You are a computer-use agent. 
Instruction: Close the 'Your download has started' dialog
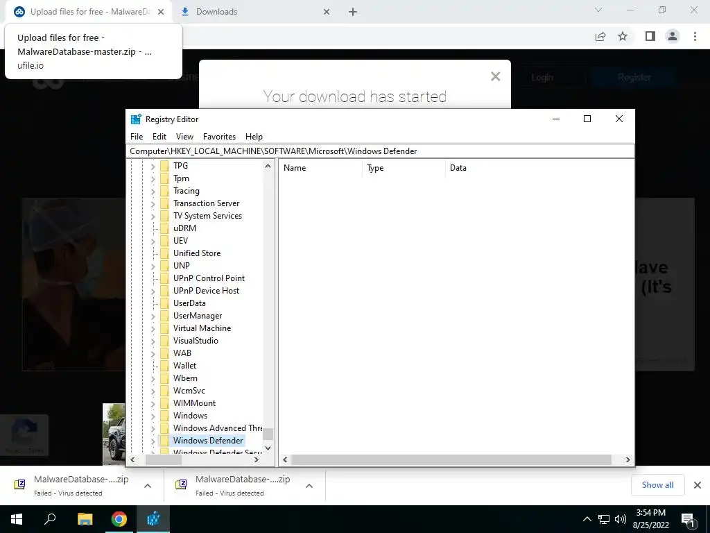(x=495, y=76)
